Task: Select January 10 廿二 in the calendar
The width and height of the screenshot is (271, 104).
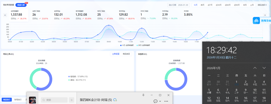Action: point(255,91)
